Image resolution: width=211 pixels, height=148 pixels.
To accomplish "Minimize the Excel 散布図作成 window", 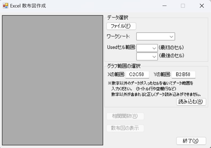I will click(164, 6).
